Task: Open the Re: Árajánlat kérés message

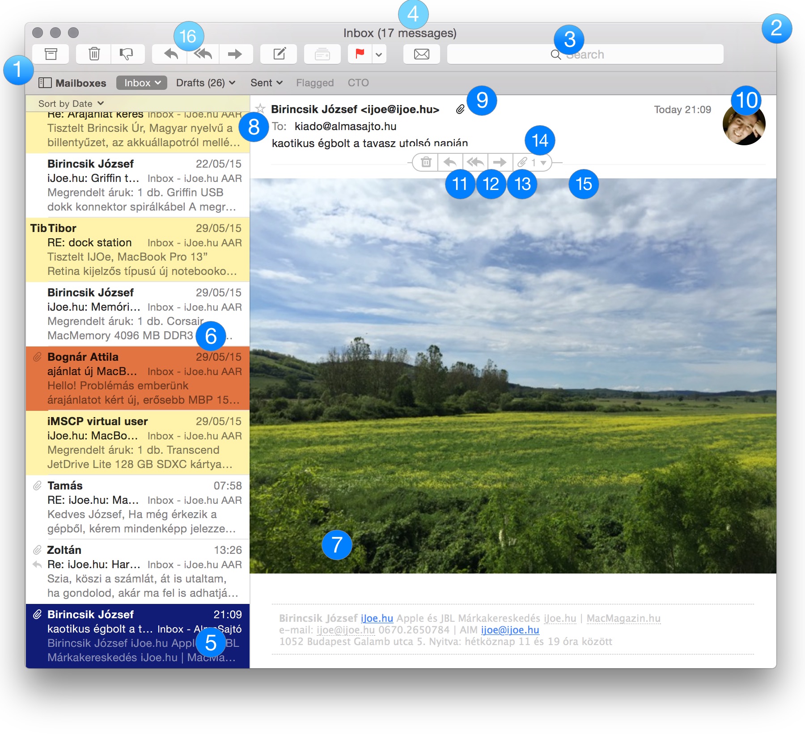Action: 138,132
